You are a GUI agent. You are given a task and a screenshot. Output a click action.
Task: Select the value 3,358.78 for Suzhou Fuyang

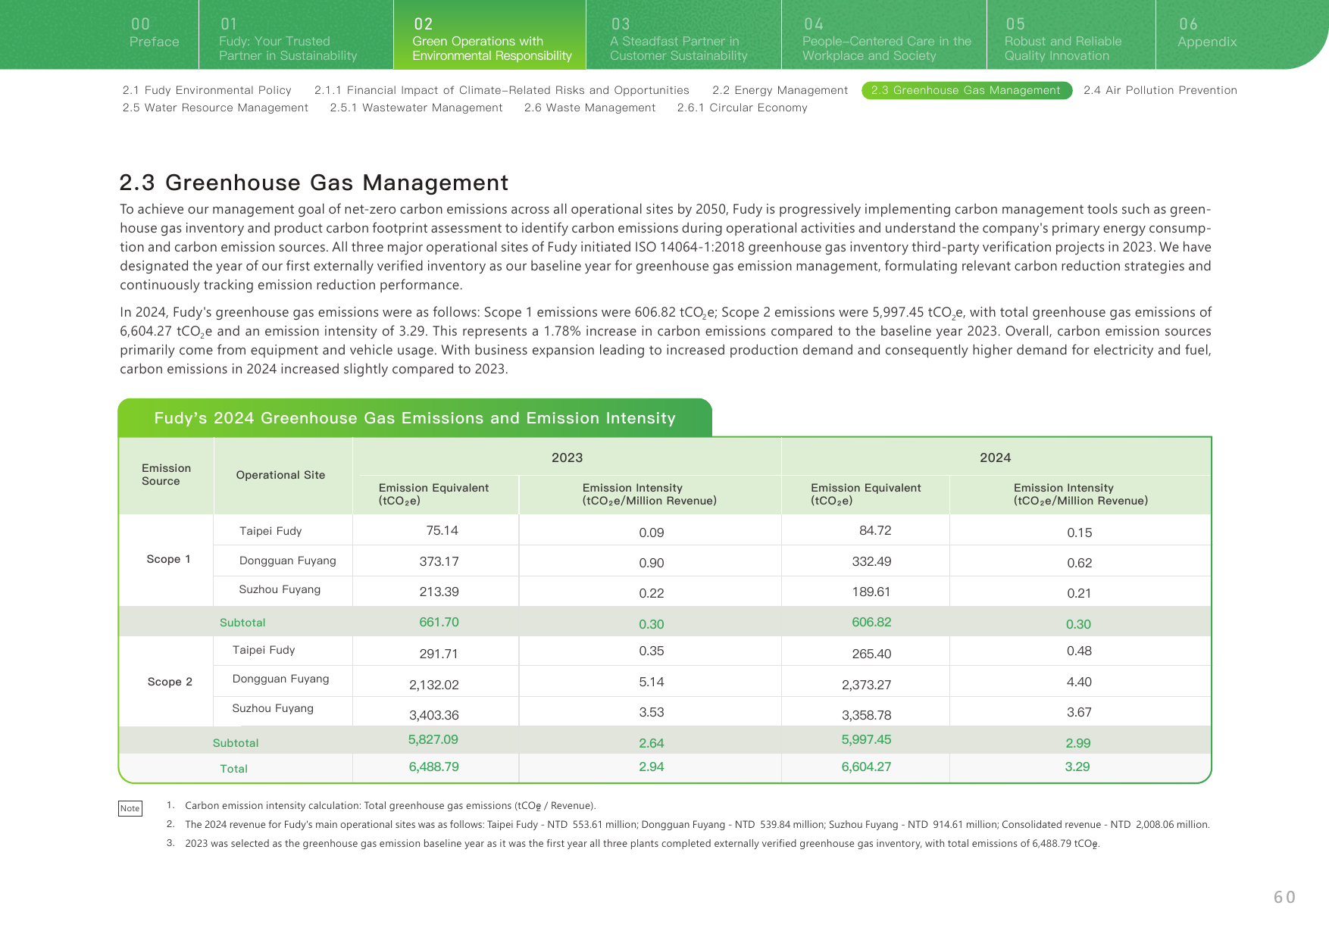[x=867, y=715]
